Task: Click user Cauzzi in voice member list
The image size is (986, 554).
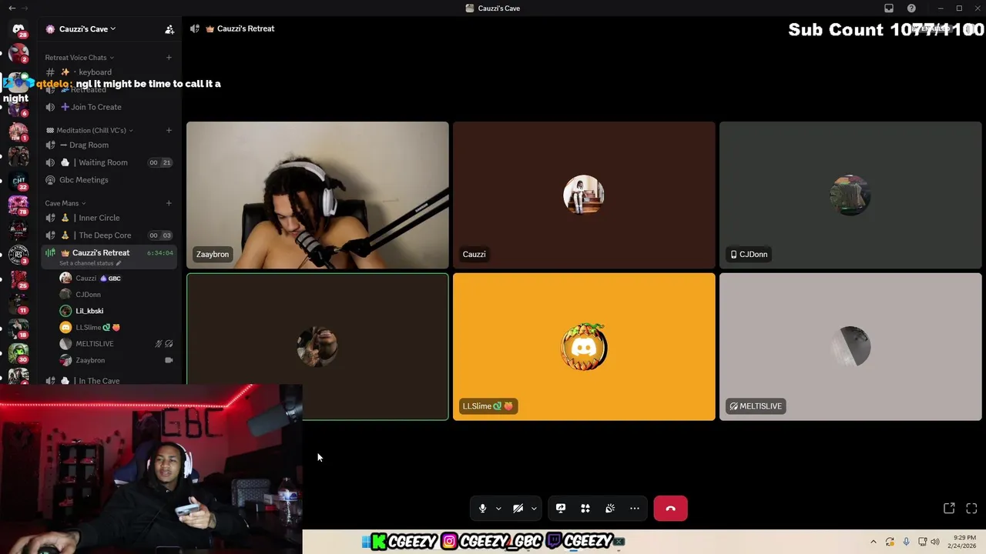Action: (116, 278)
